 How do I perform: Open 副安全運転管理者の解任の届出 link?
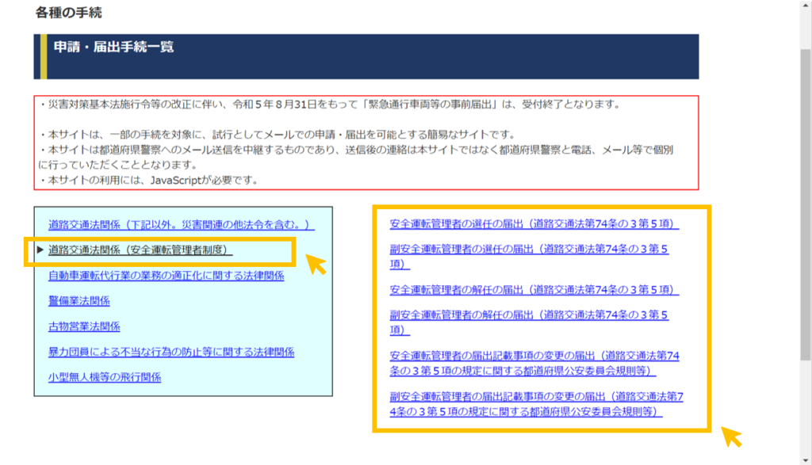pyautogui.click(x=529, y=322)
